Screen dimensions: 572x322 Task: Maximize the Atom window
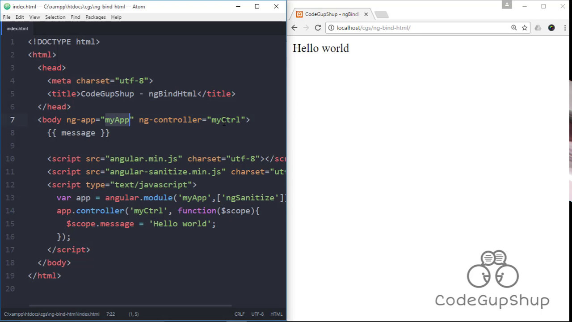pos(257,6)
